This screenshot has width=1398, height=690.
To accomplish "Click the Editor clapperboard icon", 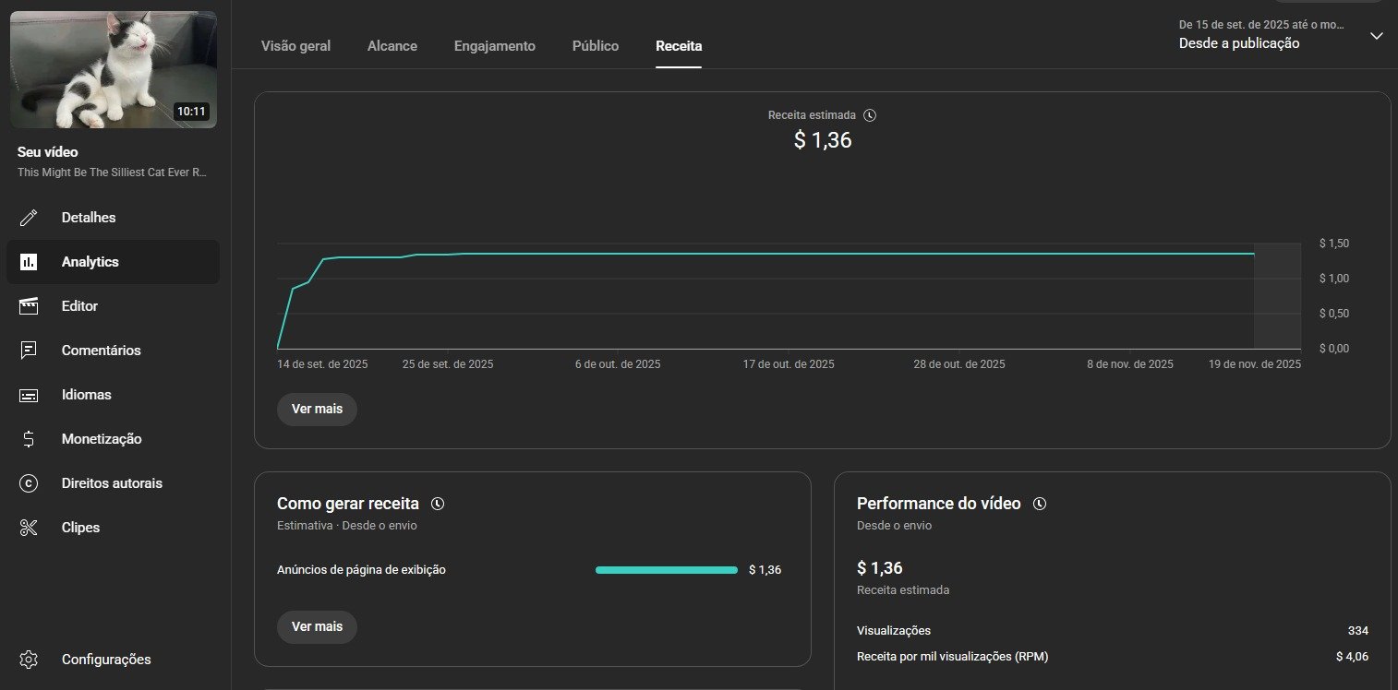I will 29,306.
